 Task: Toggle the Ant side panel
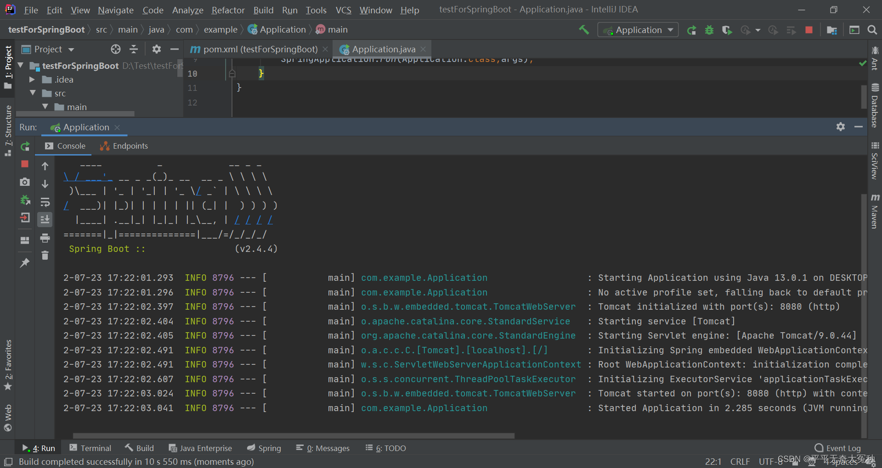(875, 58)
